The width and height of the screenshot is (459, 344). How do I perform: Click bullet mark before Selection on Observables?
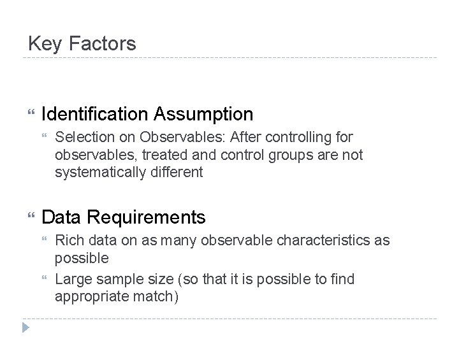click(44, 136)
